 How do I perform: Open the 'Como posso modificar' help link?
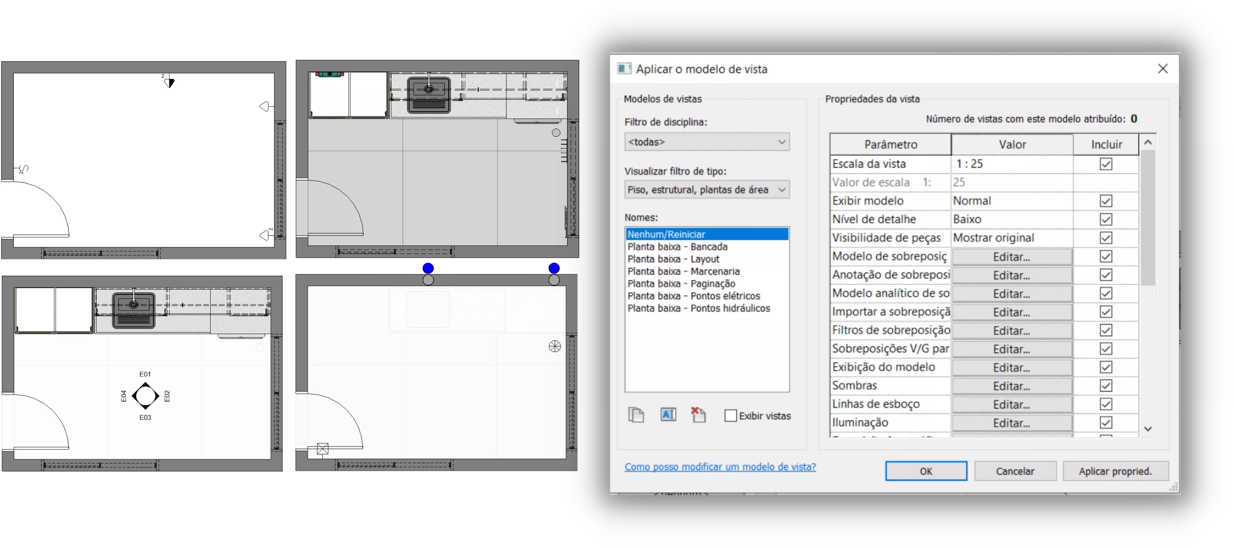pos(720,466)
